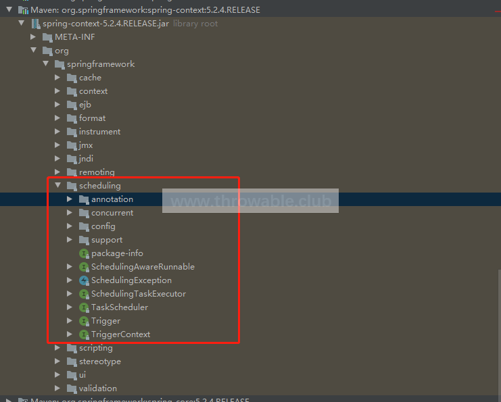Click the context package folder icon
Screen dimensions: 501x402
click(x=72, y=91)
